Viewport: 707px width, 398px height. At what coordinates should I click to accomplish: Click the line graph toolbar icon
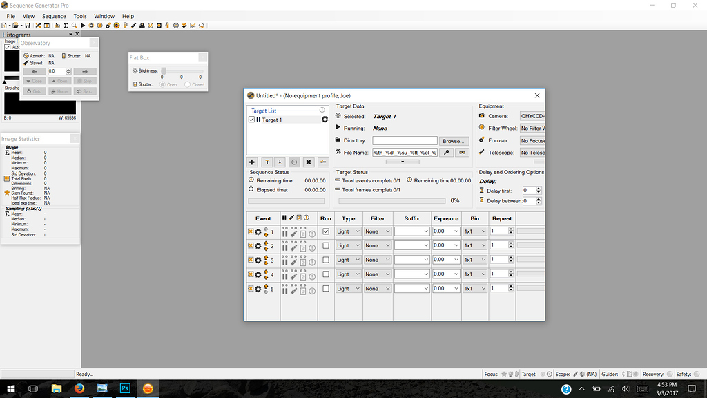pyautogui.click(x=193, y=26)
